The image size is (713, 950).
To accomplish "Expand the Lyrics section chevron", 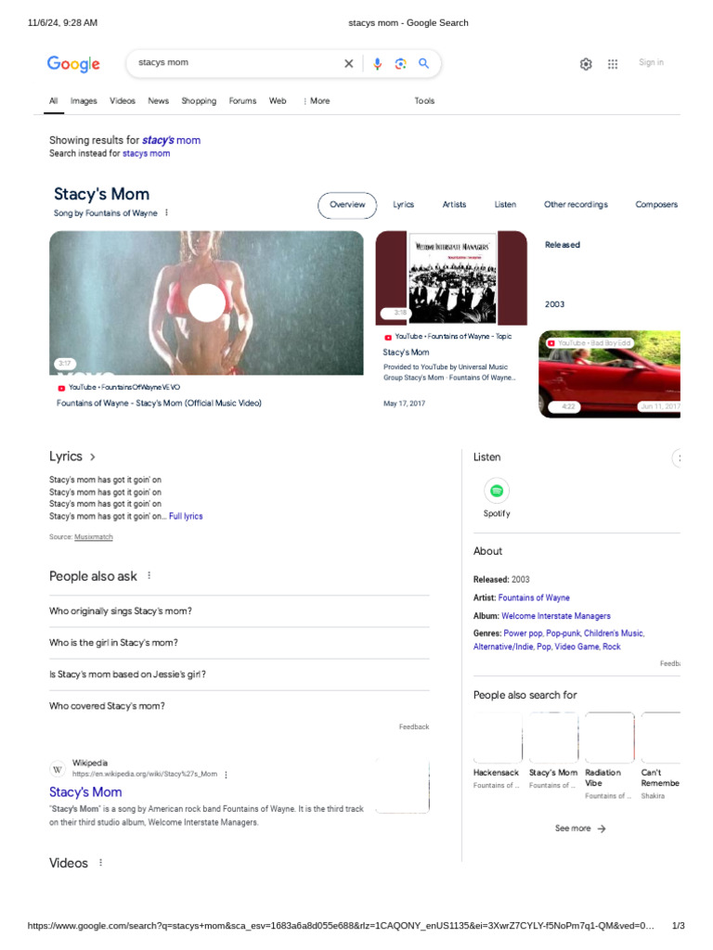I will click(x=92, y=456).
